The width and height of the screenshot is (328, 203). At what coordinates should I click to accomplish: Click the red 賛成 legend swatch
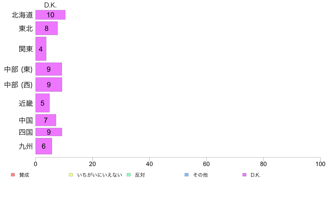pyautogui.click(x=13, y=175)
